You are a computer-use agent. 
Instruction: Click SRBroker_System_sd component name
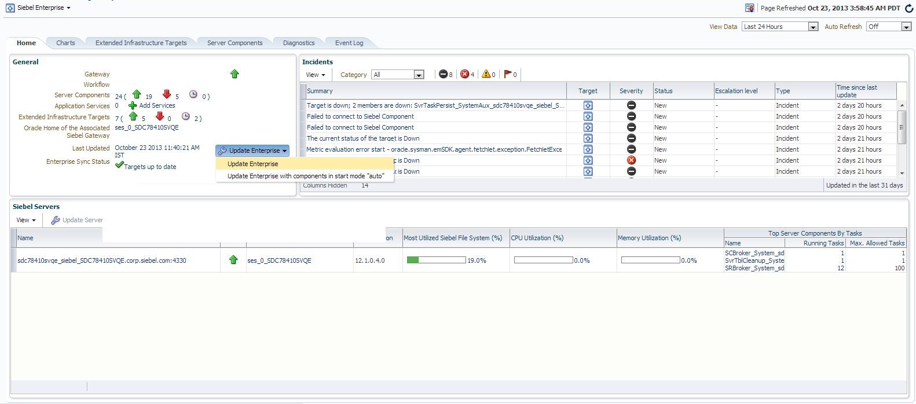click(754, 268)
